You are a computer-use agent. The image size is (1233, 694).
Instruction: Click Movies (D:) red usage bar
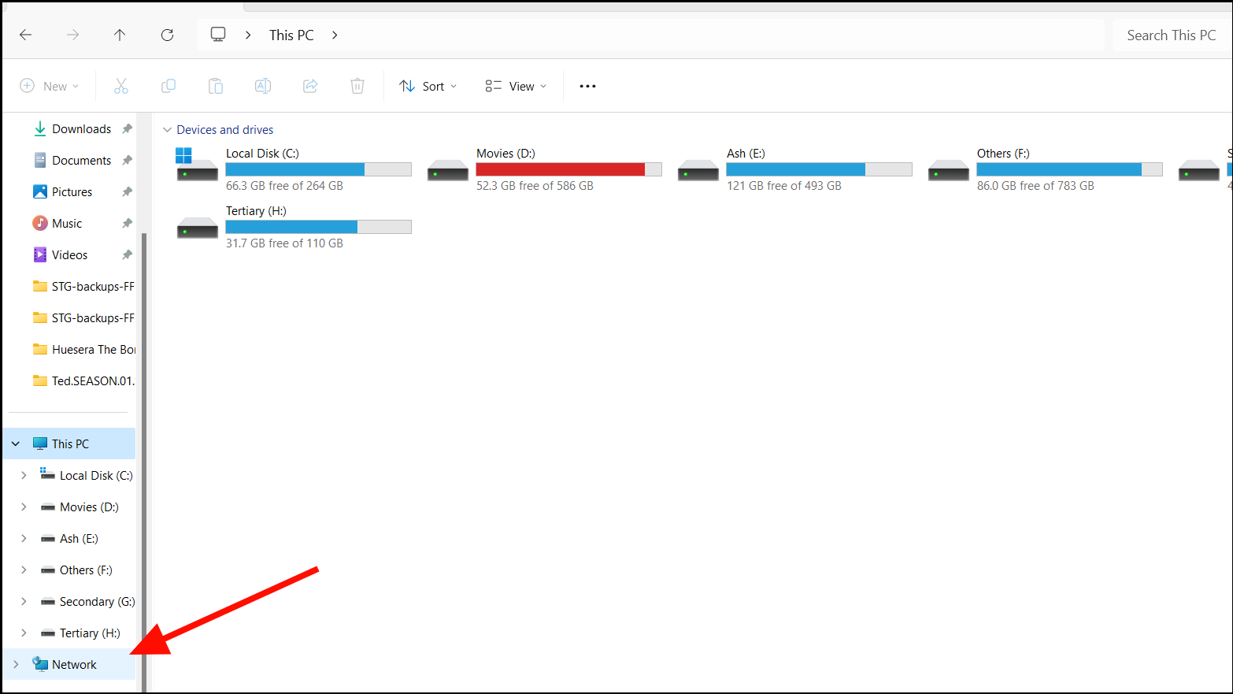click(568, 169)
